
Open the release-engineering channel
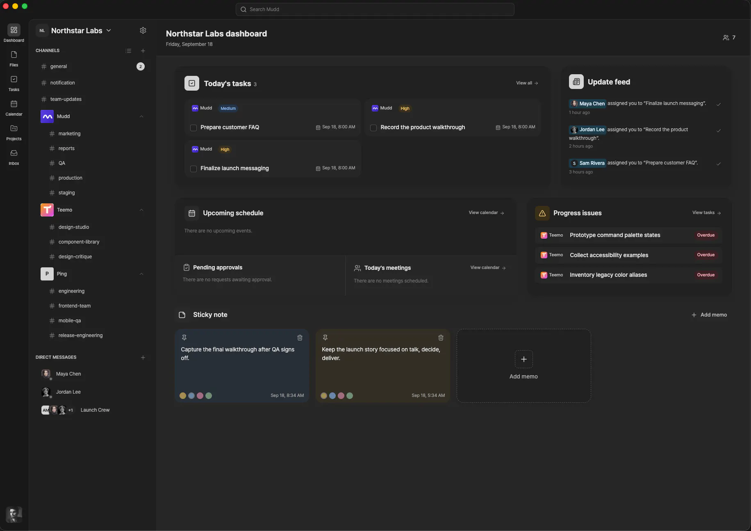(x=96, y=335)
